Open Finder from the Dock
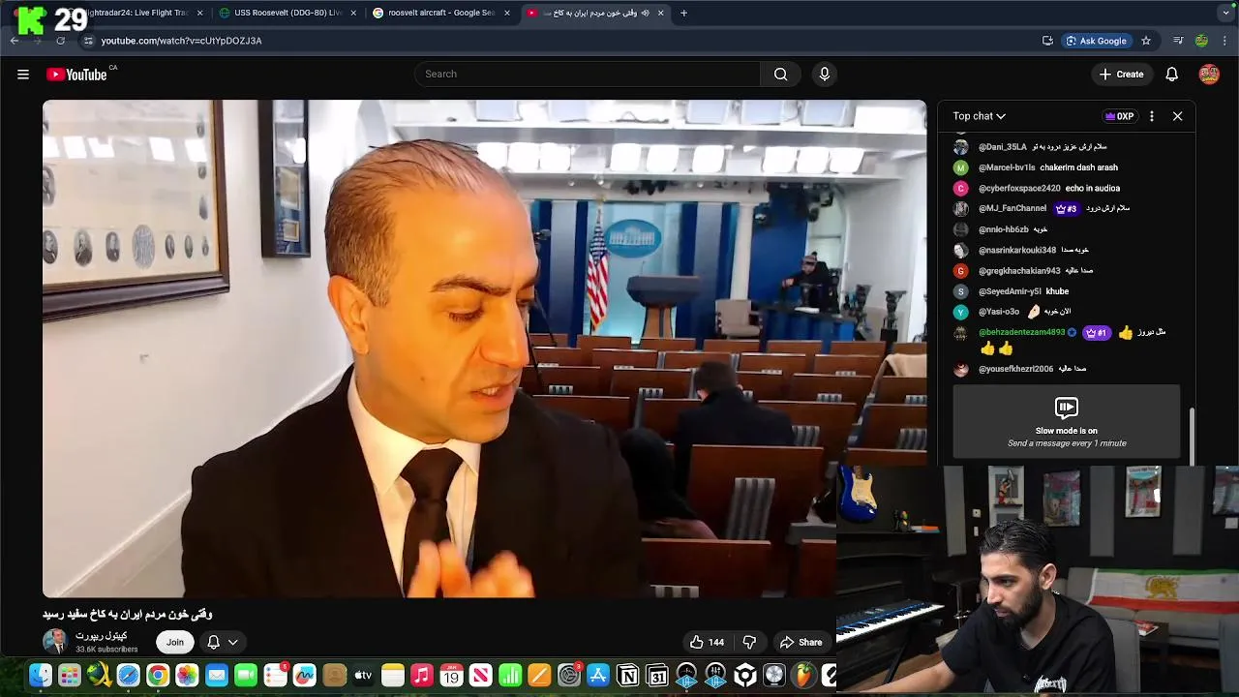 (x=40, y=676)
